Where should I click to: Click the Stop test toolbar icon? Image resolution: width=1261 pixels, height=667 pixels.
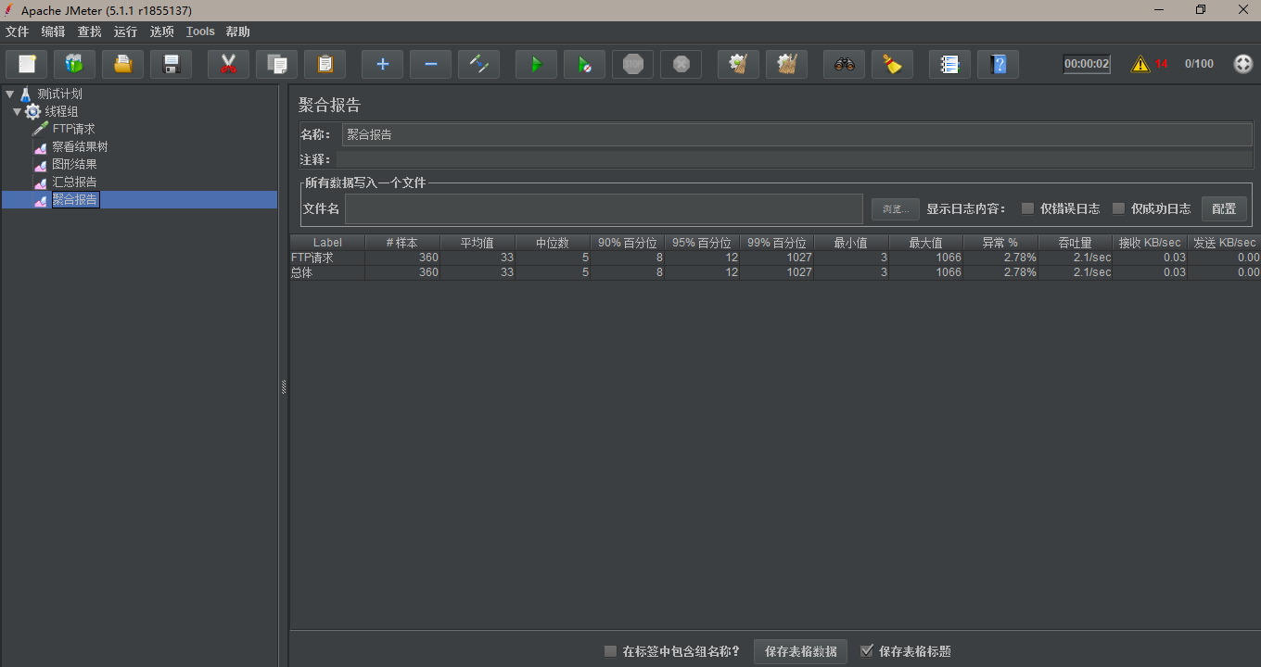coord(632,64)
